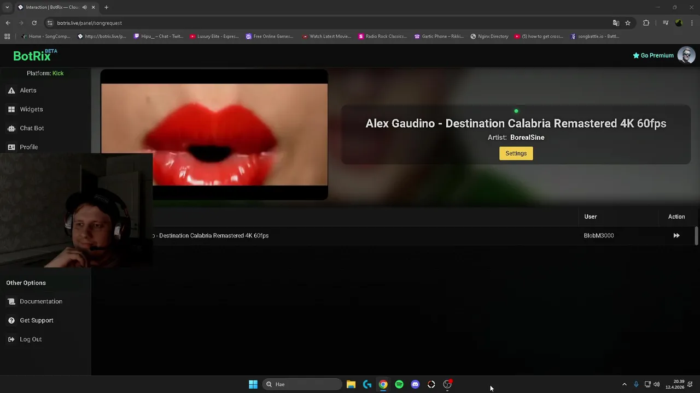Open the Radio Rock Classics bookmark
The width and height of the screenshot is (700, 393).
coord(382,37)
